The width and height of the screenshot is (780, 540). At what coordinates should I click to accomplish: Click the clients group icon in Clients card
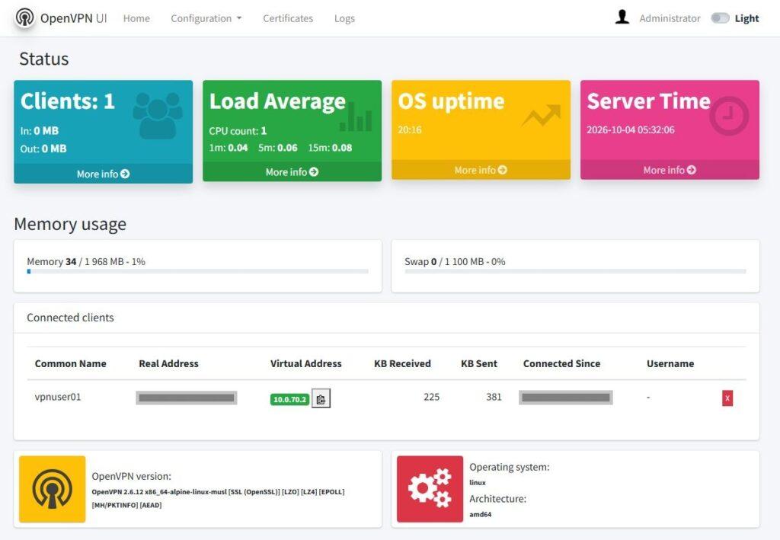157,115
